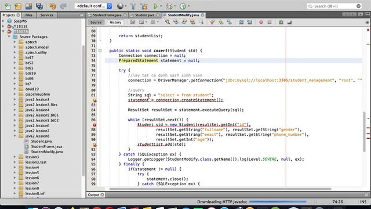
Task: Click the Comment code icon
Action: [x=281, y=22]
